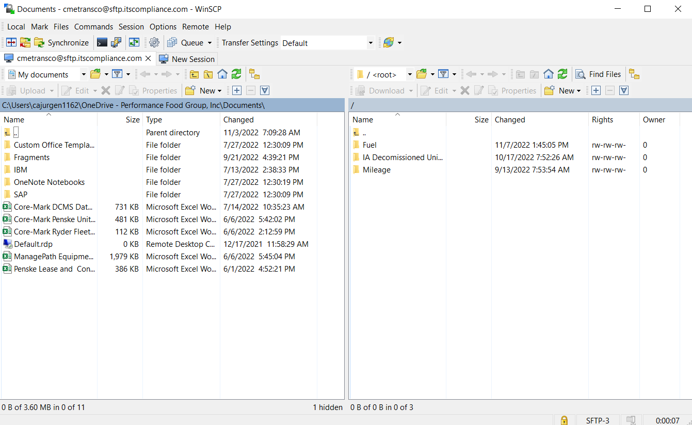Click the remote Home directory icon
The height and width of the screenshot is (425, 692).
click(549, 74)
